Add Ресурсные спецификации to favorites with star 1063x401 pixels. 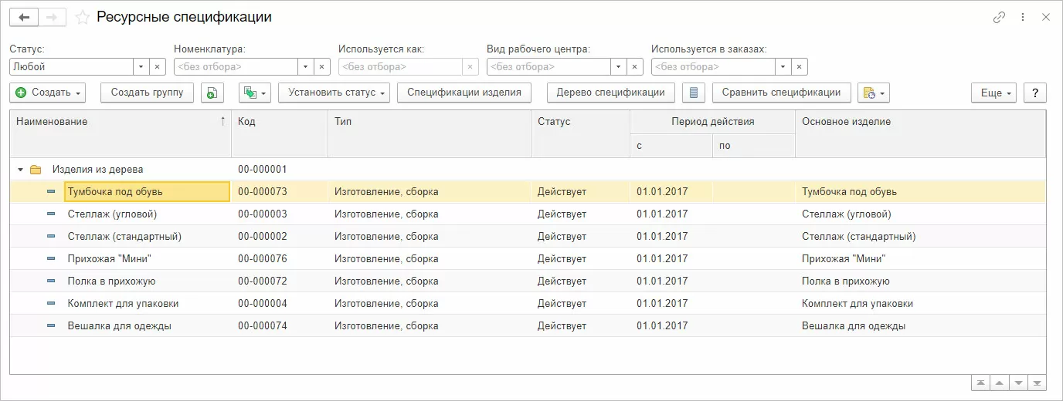click(x=83, y=17)
